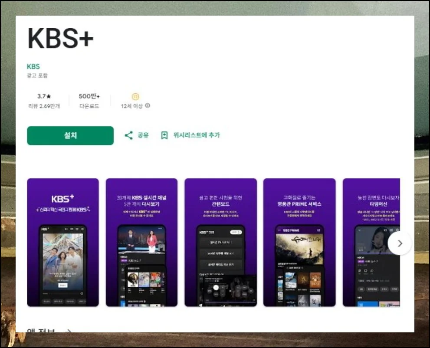
Task: Open the 명품관 PRIME 서비스 screenshot
Action: pyautogui.click(x=299, y=242)
